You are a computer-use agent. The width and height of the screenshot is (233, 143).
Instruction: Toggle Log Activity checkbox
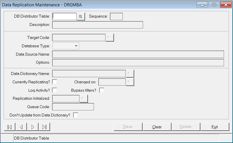coord(55,90)
